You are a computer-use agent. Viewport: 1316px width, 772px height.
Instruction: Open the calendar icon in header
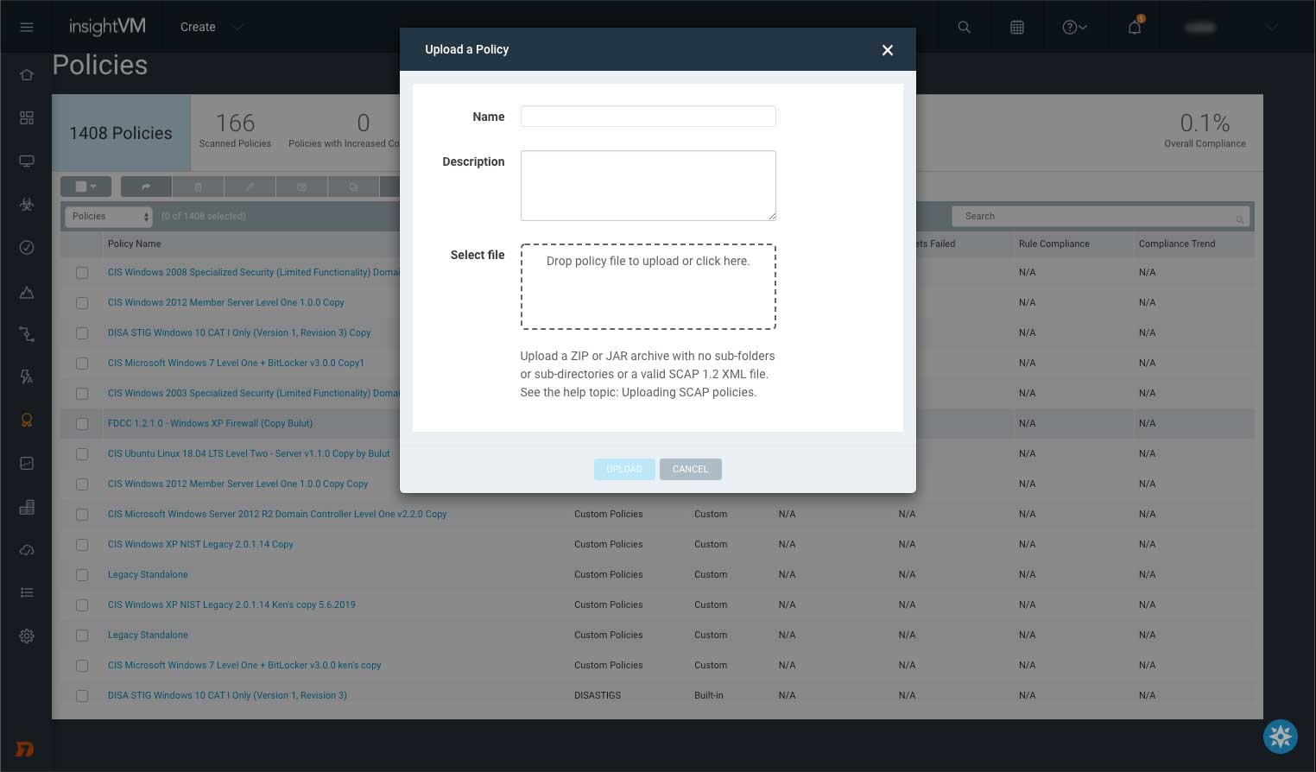1017,28
